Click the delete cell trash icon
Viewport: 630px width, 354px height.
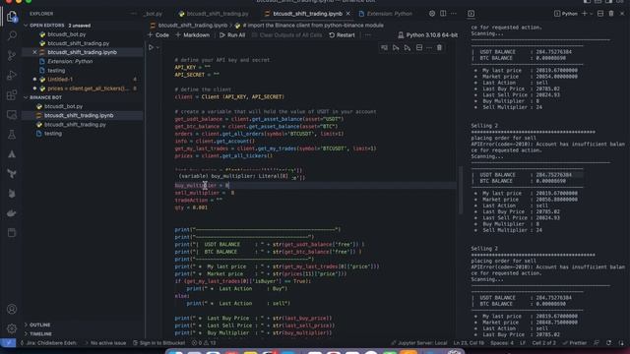coord(439,48)
